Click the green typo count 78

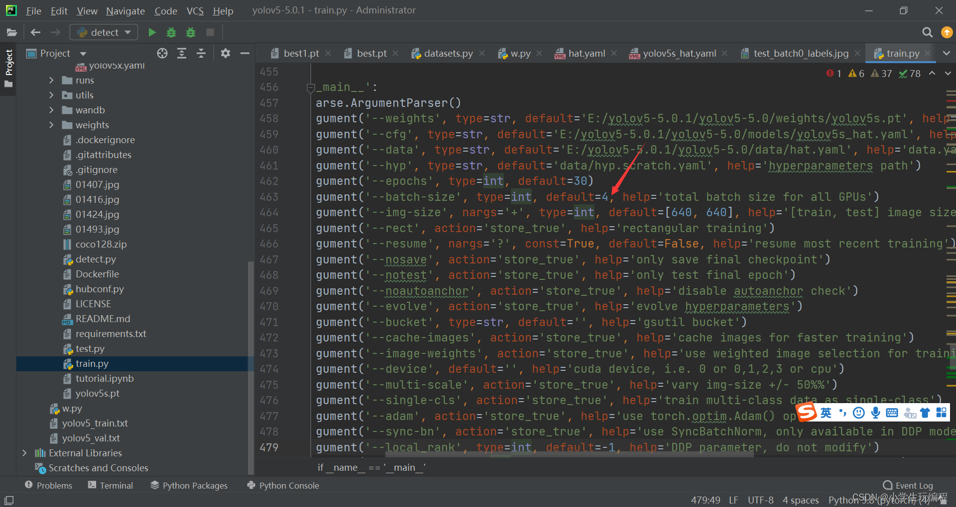910,74
